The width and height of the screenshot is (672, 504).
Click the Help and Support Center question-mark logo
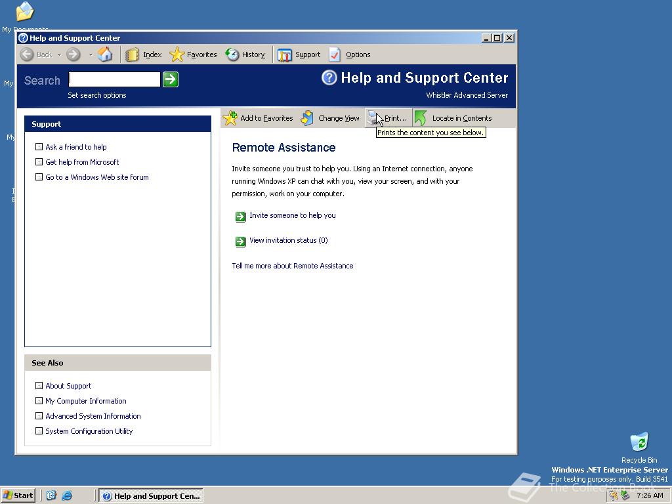329,77
